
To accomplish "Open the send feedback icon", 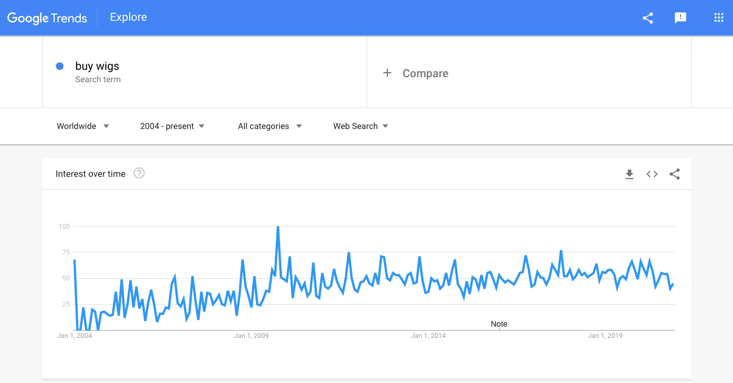I will coord(681,18).
